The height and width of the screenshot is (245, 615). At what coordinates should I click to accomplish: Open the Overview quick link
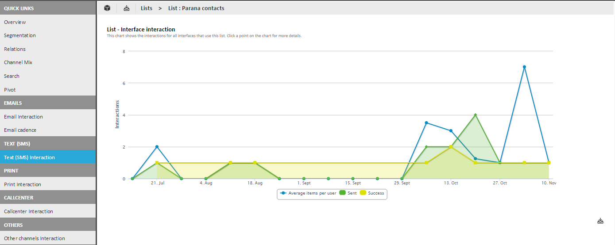(x=15, y=22)
